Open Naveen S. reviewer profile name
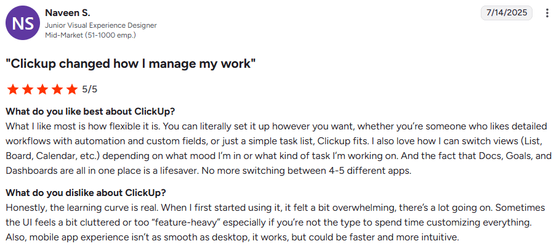The width and height of the screenshot is (559, 249). click(67, 13)
